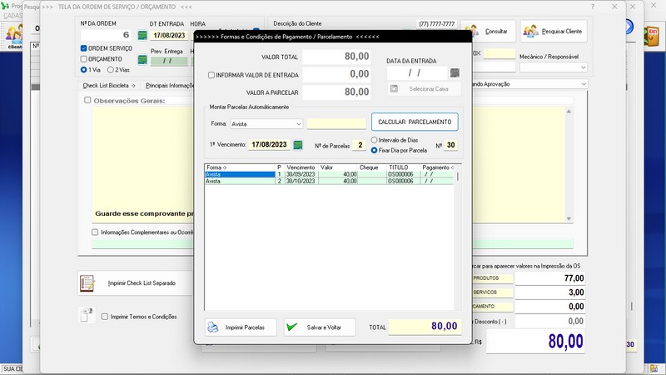Image resolution: width=666 pixels, height=375 pixels.
Task: Click calendar icon next to DT Entrada field
Action: pyautogui.click(x=142, y=36)
